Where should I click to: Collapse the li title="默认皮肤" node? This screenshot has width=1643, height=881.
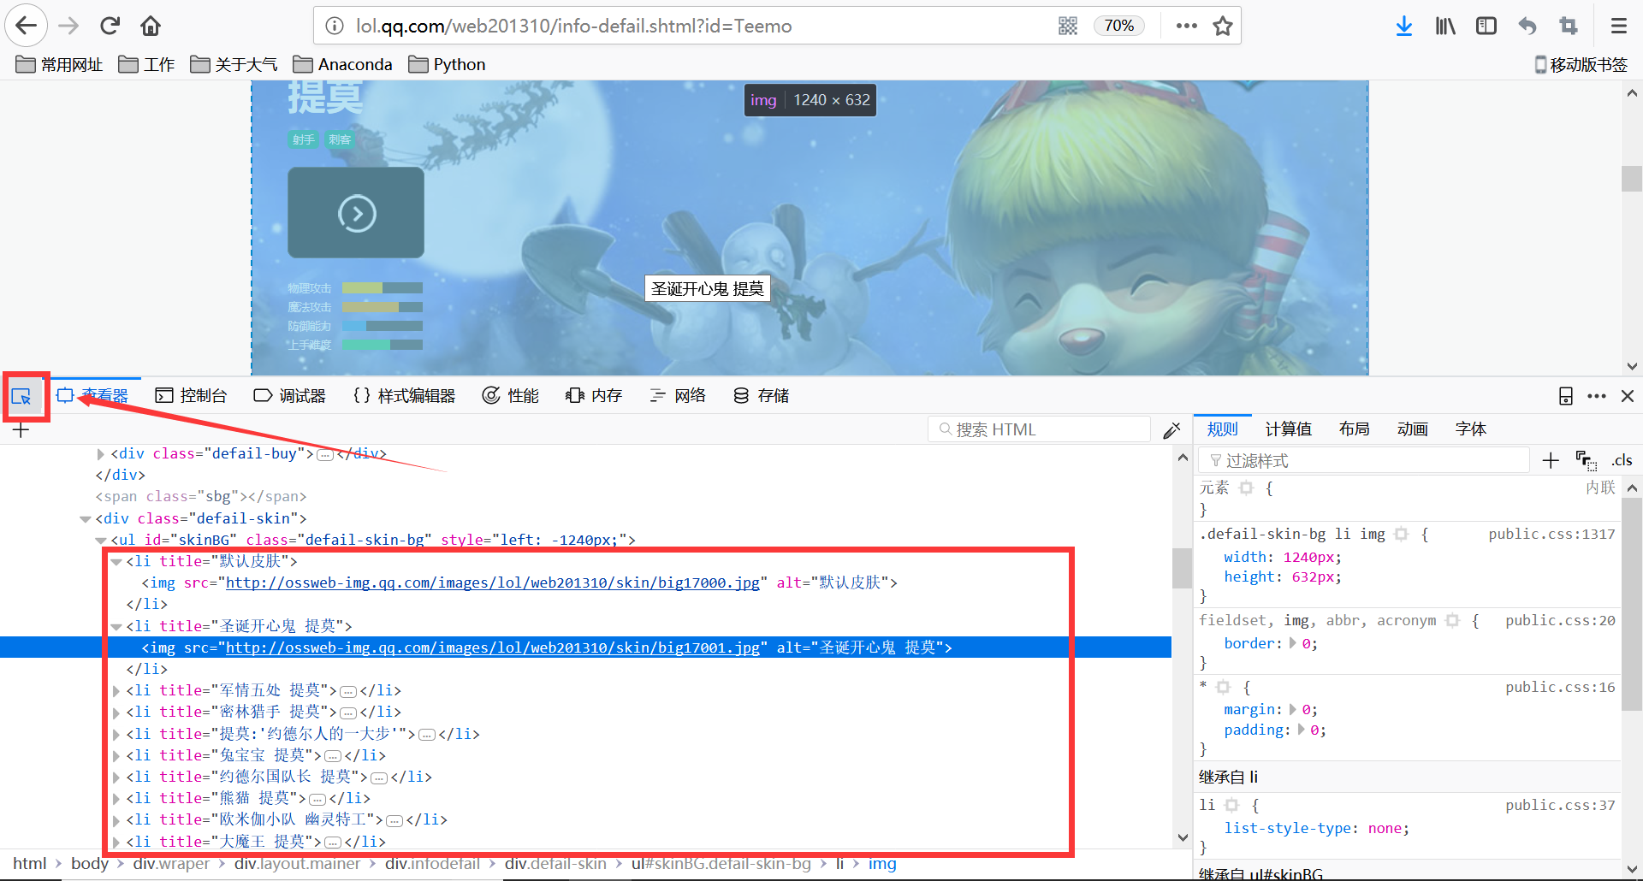click(116, 562)
